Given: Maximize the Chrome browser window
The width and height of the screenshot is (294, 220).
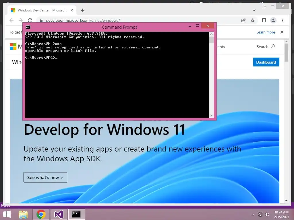Looking at the screenshot, I should [272, 6].
